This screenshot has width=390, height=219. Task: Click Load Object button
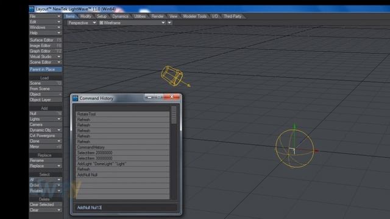coord(45,94)
